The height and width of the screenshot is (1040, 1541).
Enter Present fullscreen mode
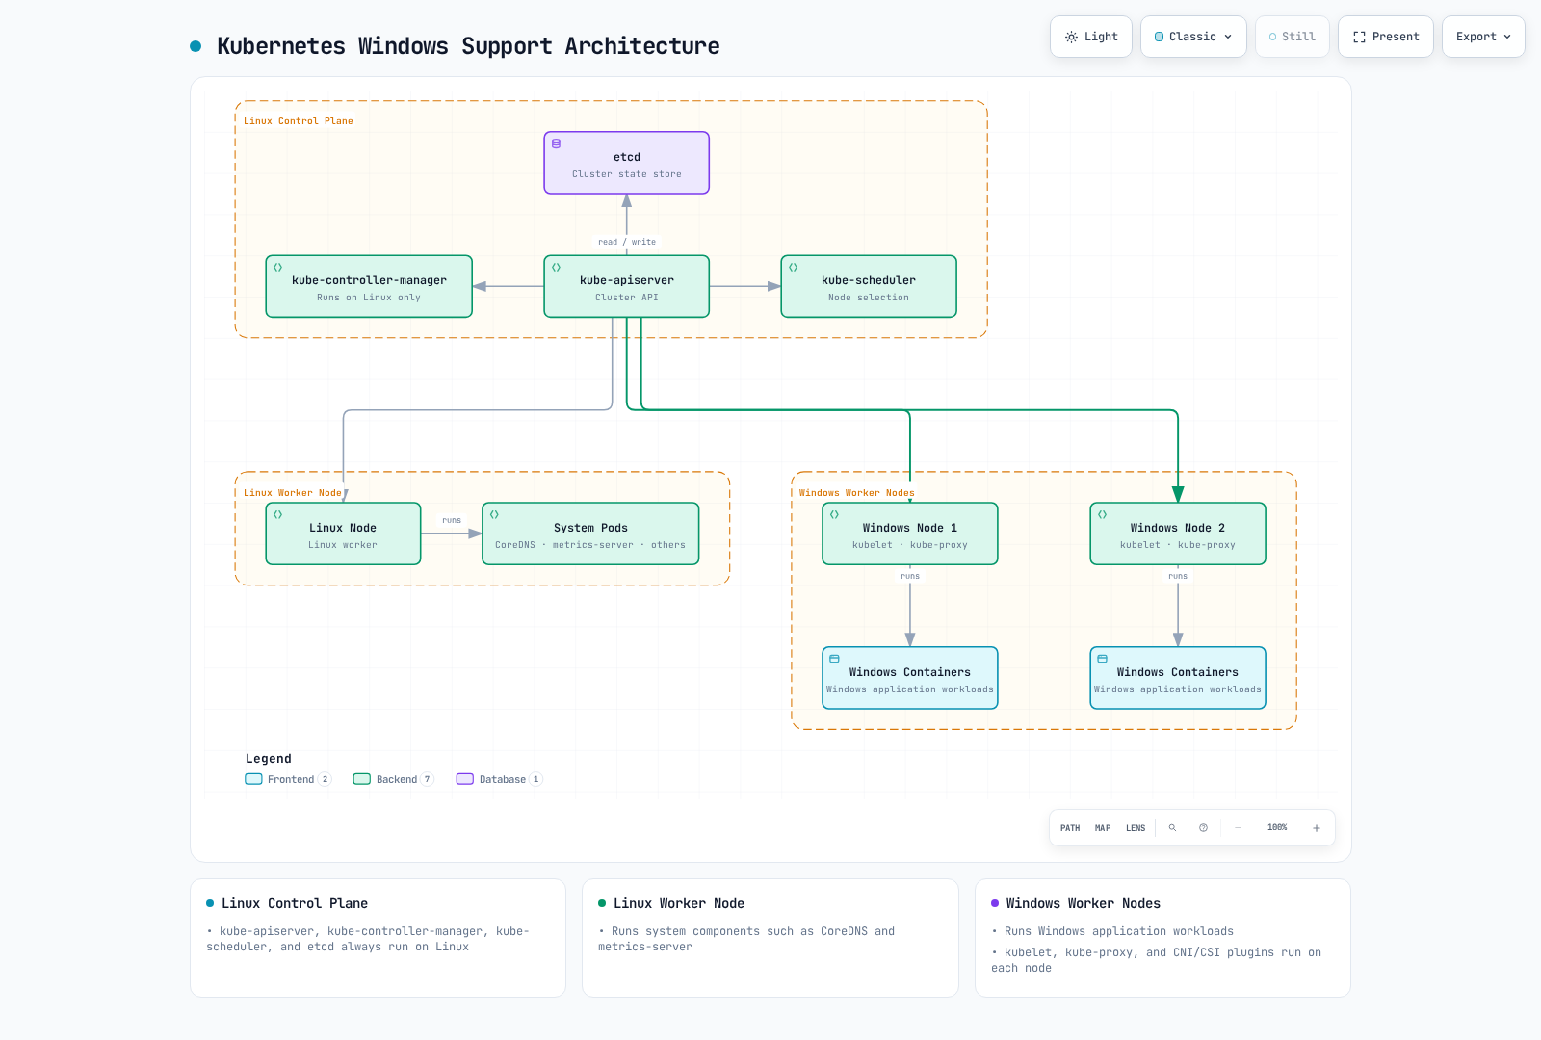click(x=1386, y=37)
